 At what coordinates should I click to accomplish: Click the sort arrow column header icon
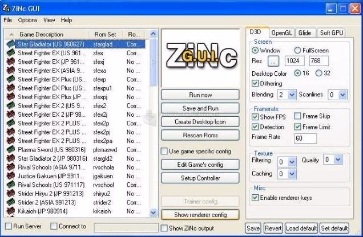[x=11, y=35]
